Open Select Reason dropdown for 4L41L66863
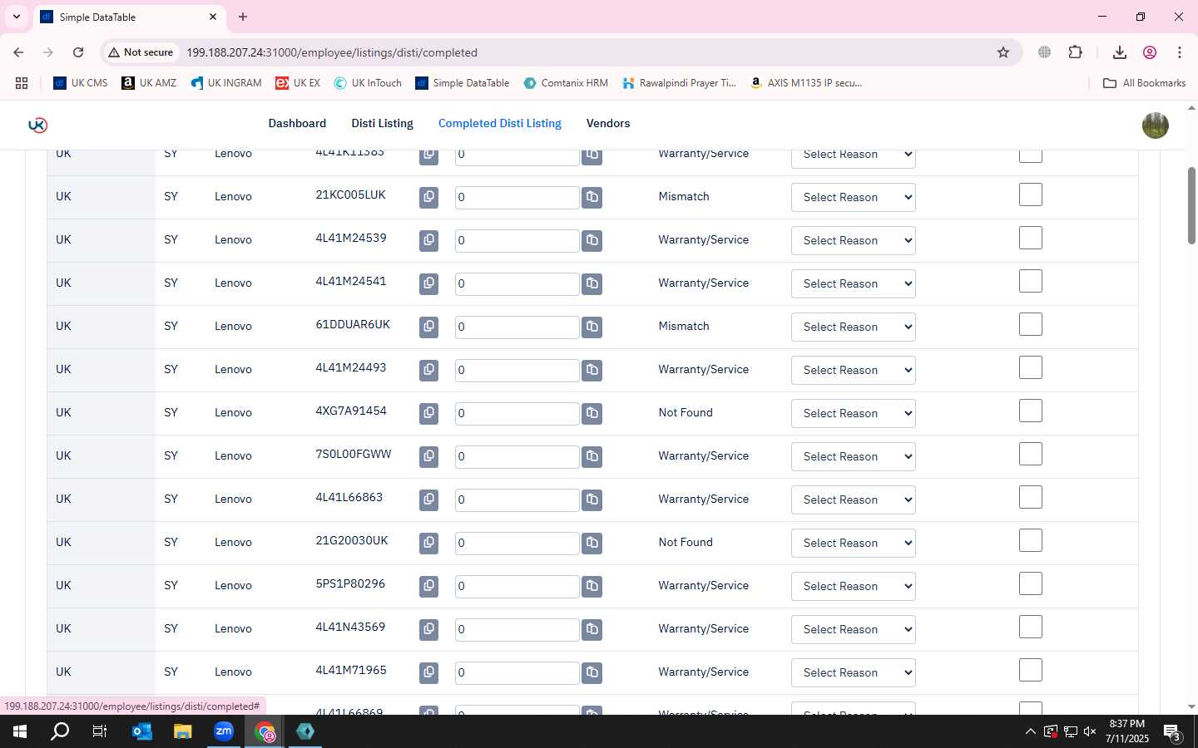 tap(853, 500)
